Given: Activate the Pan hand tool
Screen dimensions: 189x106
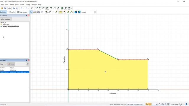Looking at the screenshot, I should coord(159,104).
